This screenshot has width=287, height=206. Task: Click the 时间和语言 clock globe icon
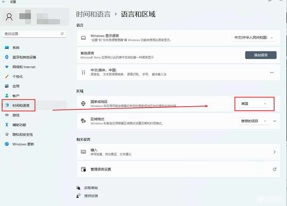tap(7, 105)
